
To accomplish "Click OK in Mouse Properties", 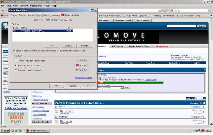I will [57, 86].
